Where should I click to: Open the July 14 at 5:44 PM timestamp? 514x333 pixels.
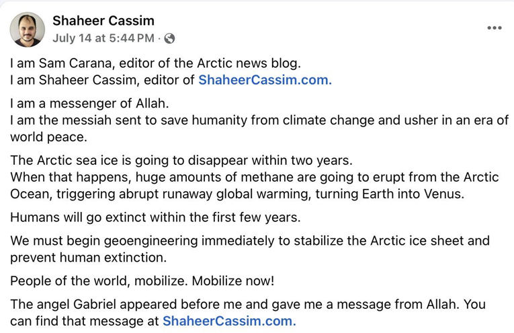coord(103,38)
